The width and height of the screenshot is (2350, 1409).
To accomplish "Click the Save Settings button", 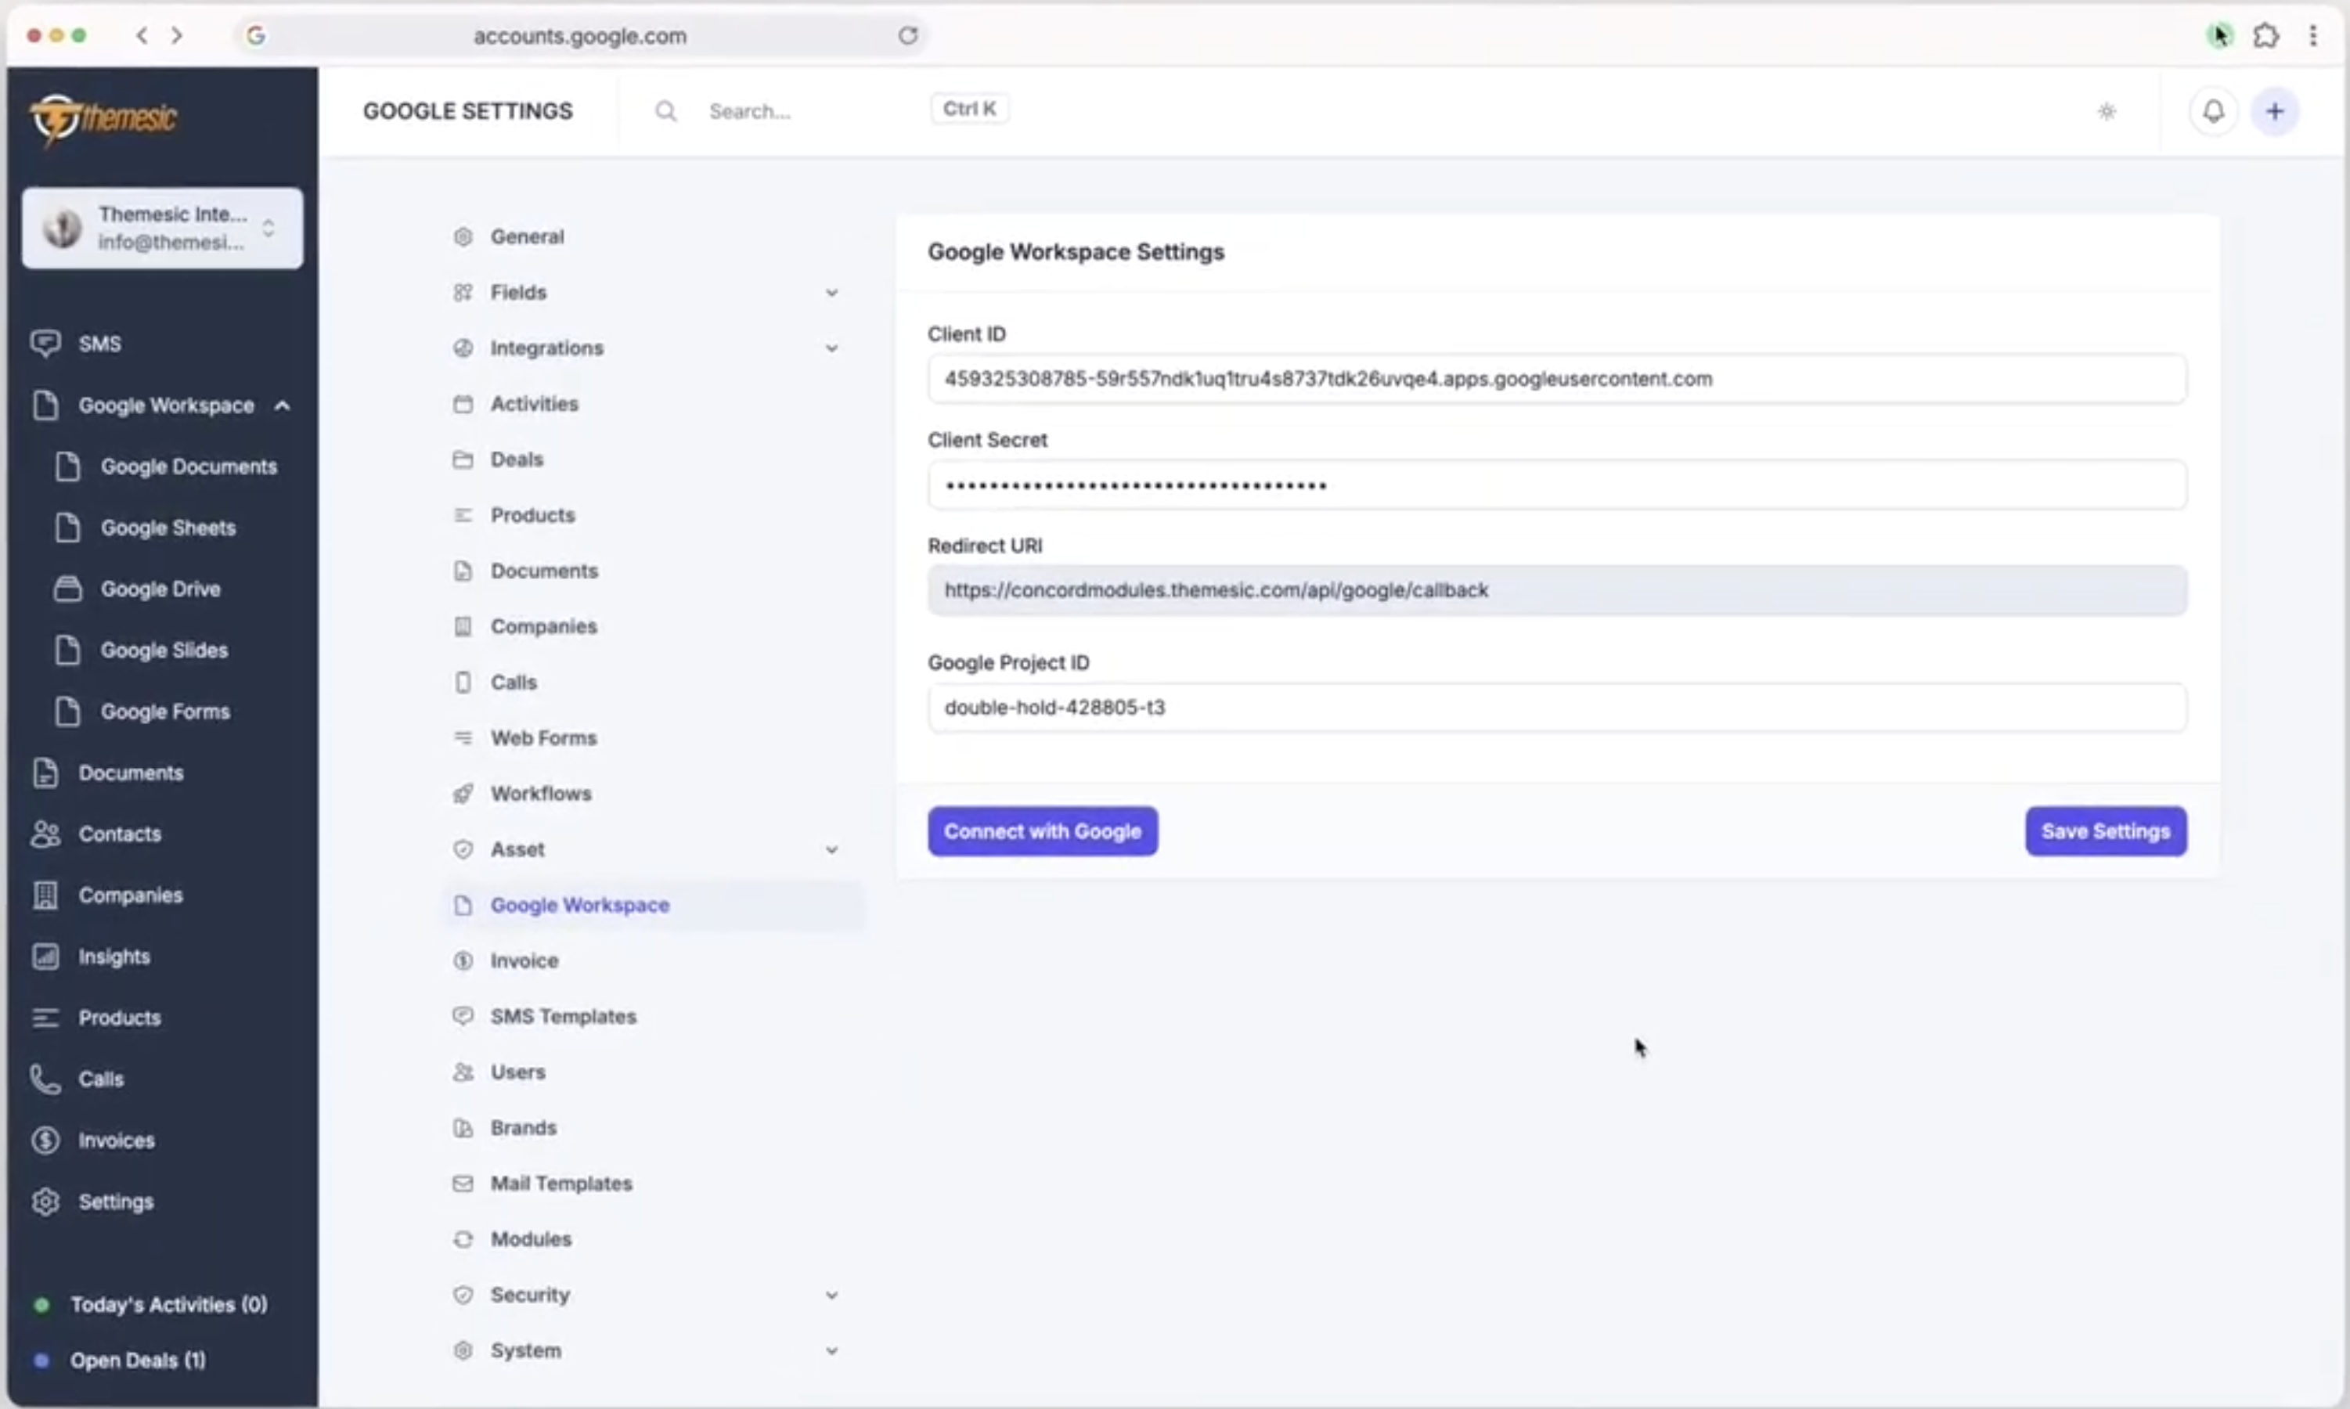I will click(x=2104, y=831).
